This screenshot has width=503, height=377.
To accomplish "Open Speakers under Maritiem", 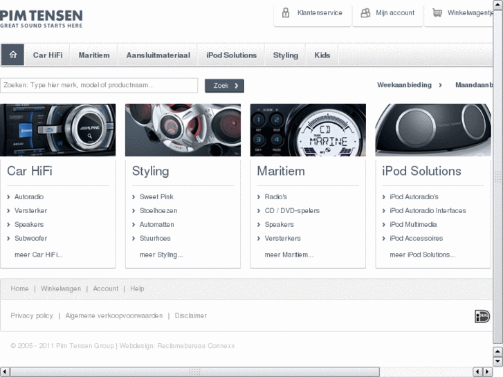I will pos(279,224).
